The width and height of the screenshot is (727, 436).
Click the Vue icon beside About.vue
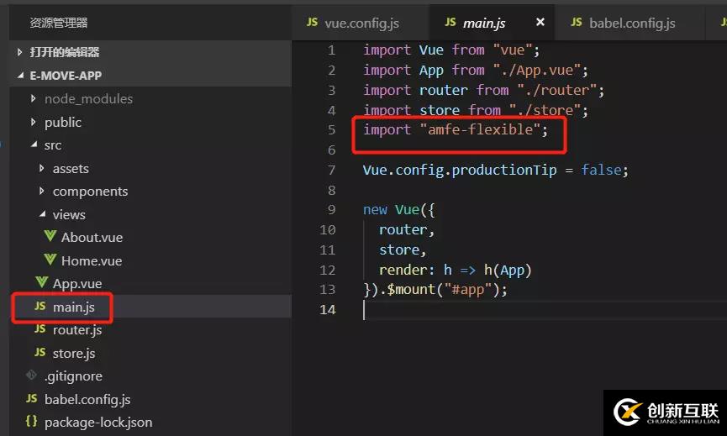pyautogui.click(x=50, y=236)
